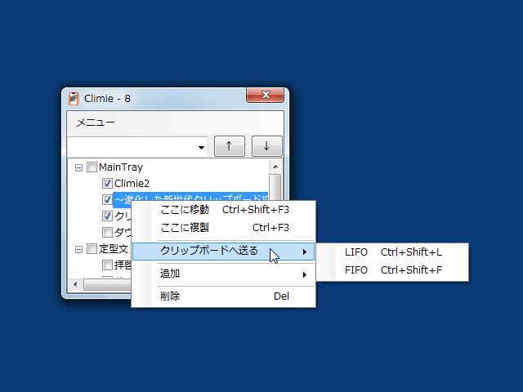Open the 追加 submenu
Screen dimensions: 523x392
[223, 274]
